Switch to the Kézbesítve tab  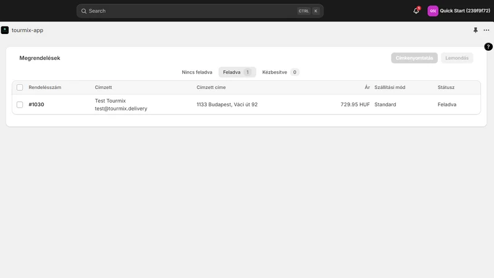(x=280, y=72)
